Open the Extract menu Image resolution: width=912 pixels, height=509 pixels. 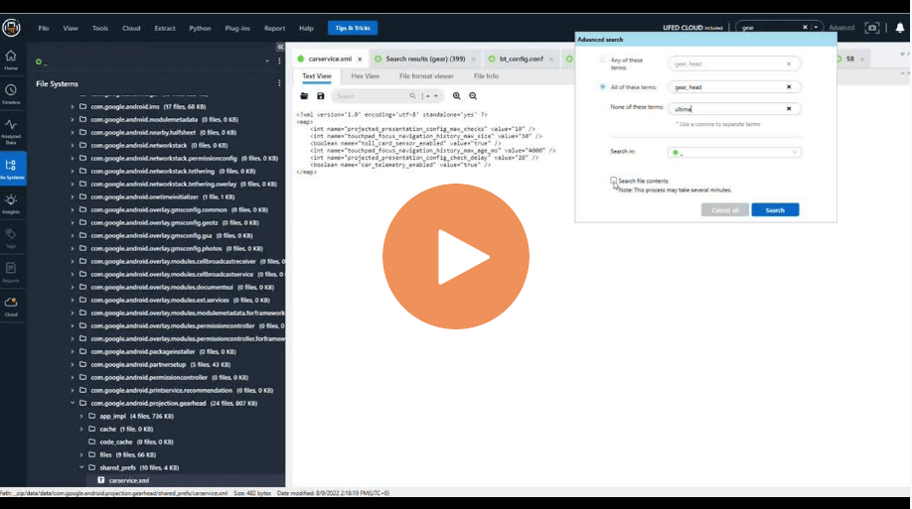pos(165,28)
